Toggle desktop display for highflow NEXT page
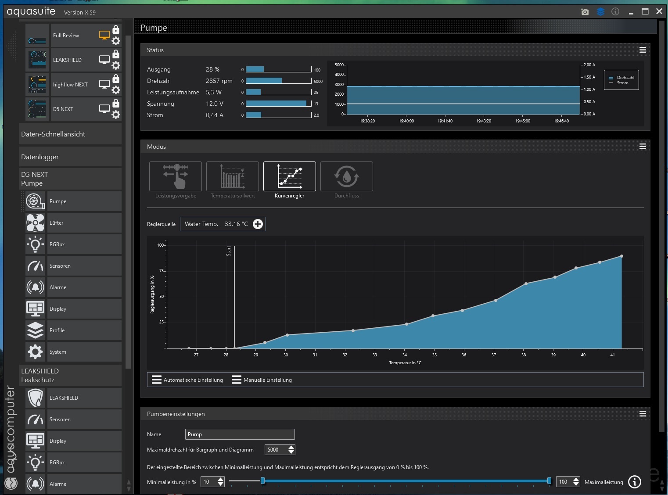668x495 pixels. (x=104, y=84)
